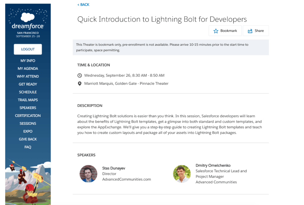Click the DESCRIPTION heading
The width and height of the screenshot is (304, 205).
point(90,105)
